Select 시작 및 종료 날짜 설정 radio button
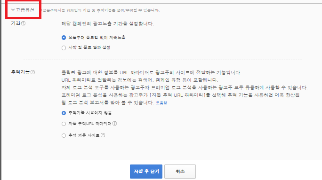 (64, 48)
